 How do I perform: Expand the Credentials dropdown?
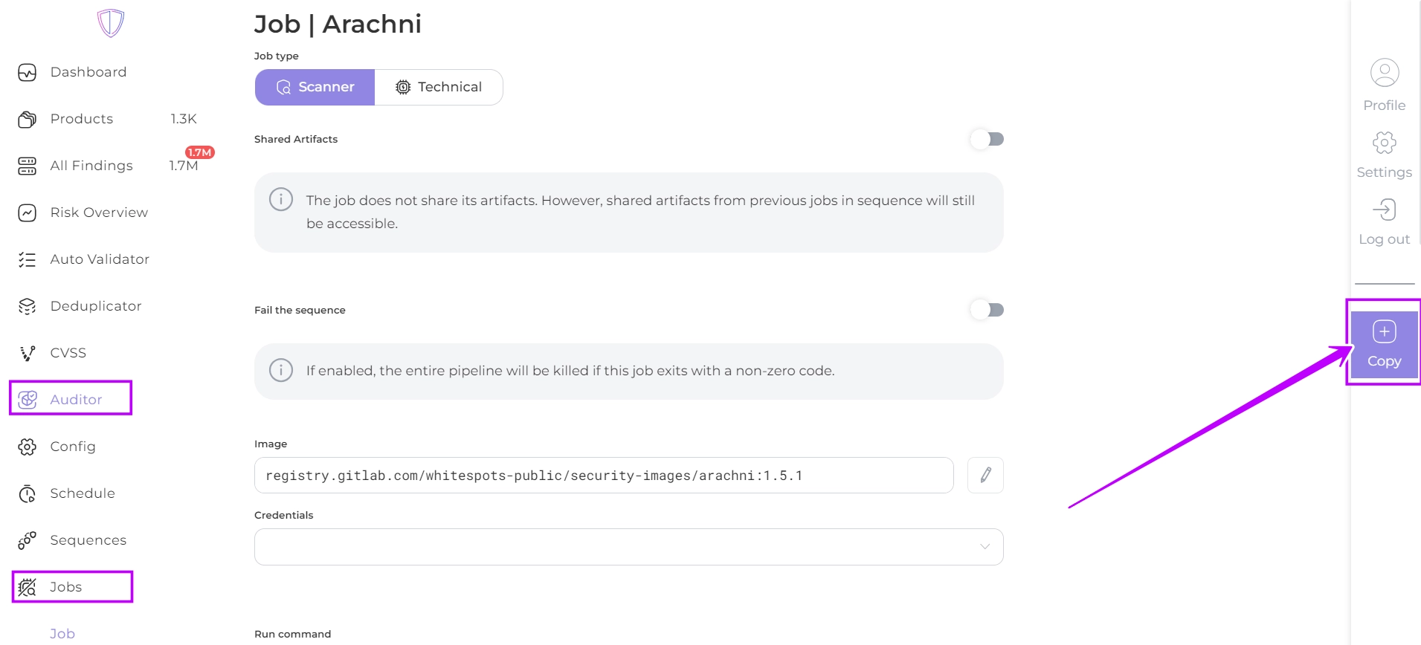tap(628, 547)
